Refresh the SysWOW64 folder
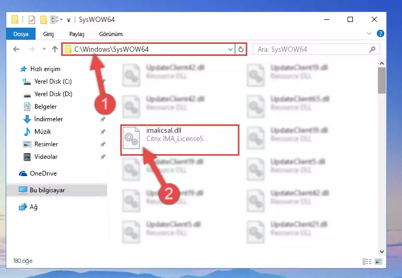Viewport: 402px width, 278px height. [241, 49]
